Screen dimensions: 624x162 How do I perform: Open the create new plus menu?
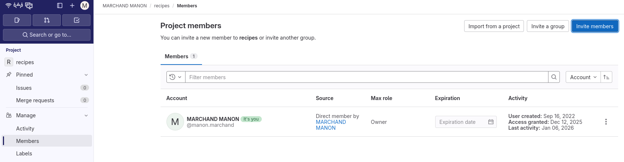pyautogui.click(x=72, y=5)
